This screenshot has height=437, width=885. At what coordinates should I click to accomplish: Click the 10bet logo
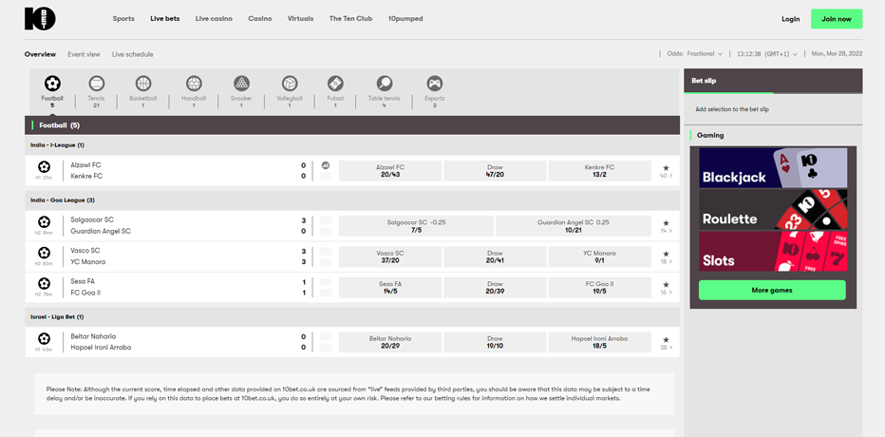tap(40, 19)
